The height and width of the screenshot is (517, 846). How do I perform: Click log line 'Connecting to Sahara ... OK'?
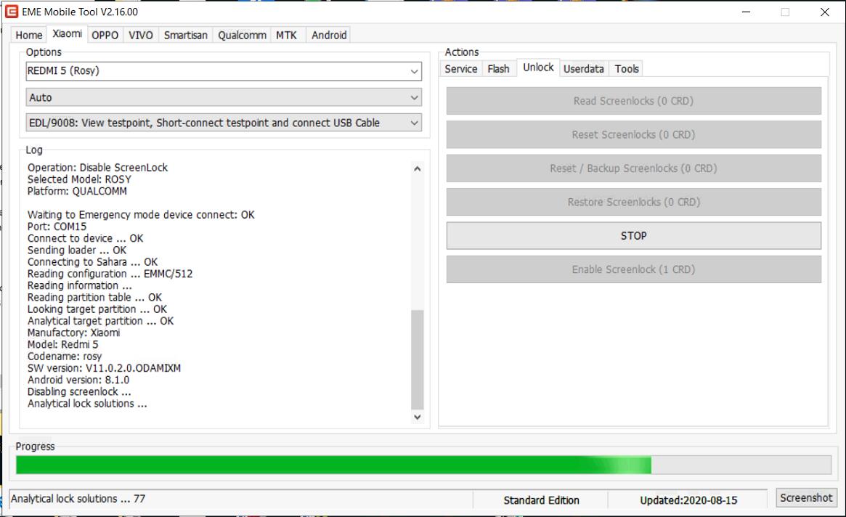92,262
